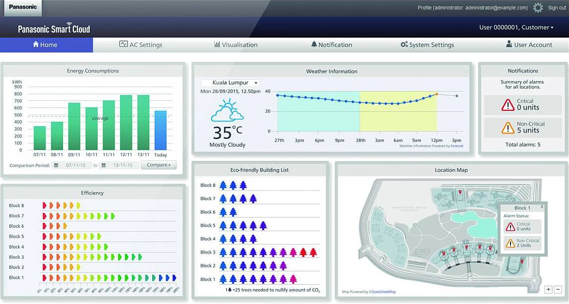This screenshot has width=569, height=304.
Task: Open the Forecast link under the weather chart
Action: [x=457, y=146]
